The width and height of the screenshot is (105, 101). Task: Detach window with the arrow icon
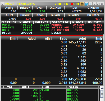click(98, 4)
